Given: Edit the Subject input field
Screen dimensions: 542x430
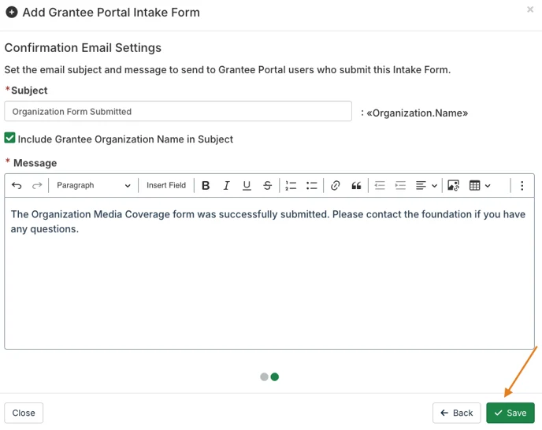Looking at the screenshot, I should tap(178, 111).
